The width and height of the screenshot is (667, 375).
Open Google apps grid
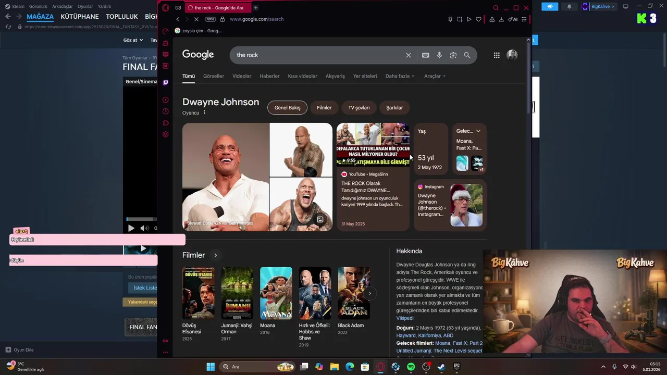click(x=497, y=55)
